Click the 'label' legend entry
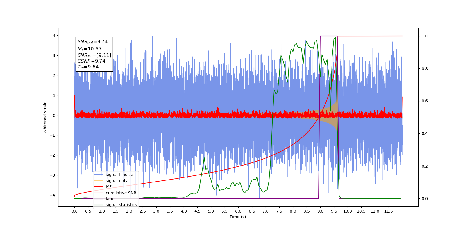Image resolution: width=465 pixels, height=232 pixels. pyautogui.click(x=105, y=199)
